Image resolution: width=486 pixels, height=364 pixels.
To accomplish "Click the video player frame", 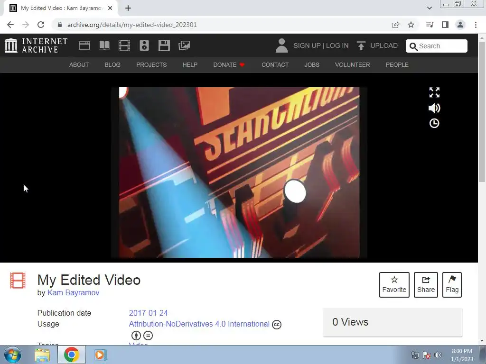I will pyautogui.click(x=239, y=173).
